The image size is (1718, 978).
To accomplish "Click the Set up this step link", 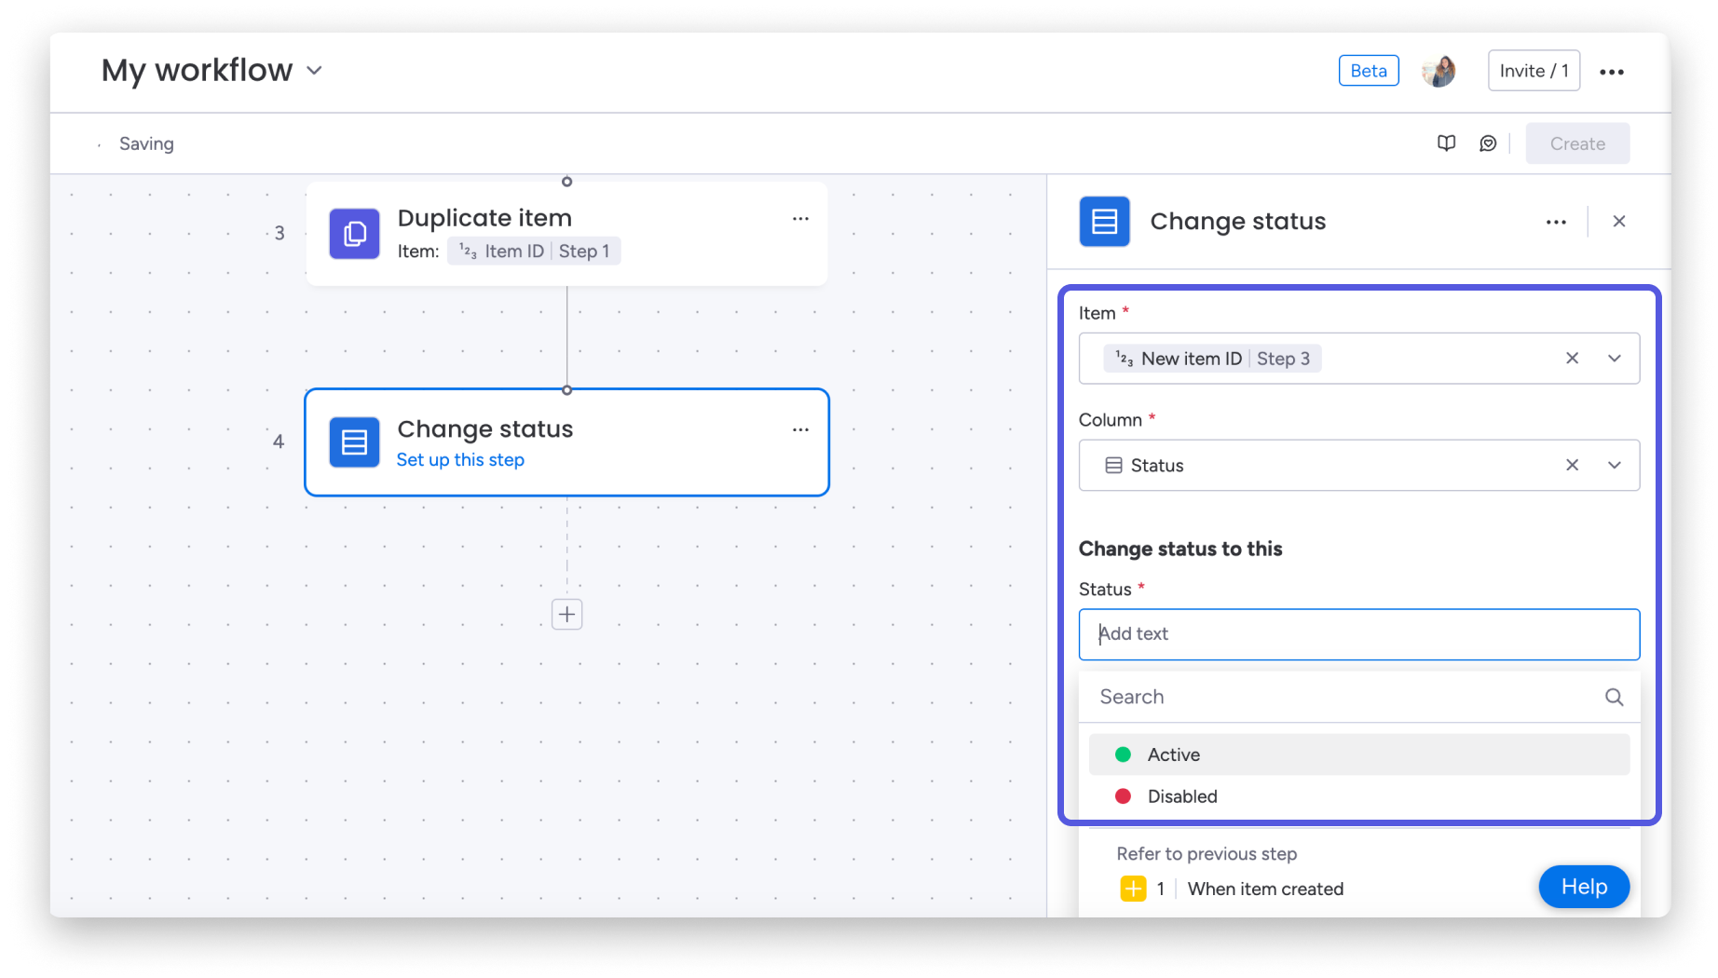I will point(460,459).
